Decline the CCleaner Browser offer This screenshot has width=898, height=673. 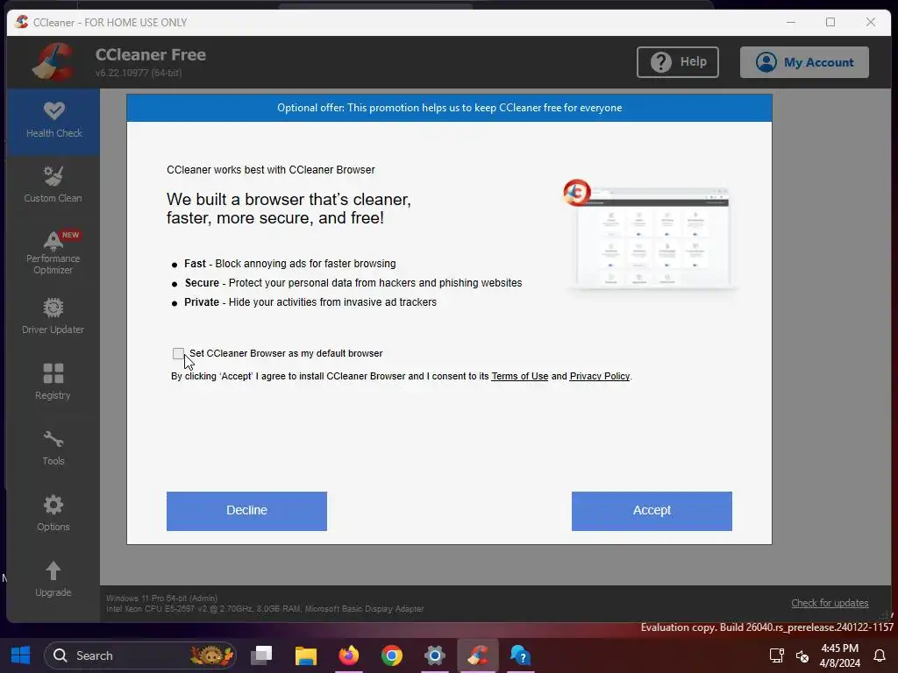[246, 511]
